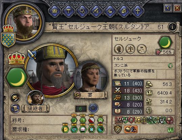The width and height of the screenshot is (182, 140).
Task: Click the info 'i' button beside age 61
Action: click(173, 27)
